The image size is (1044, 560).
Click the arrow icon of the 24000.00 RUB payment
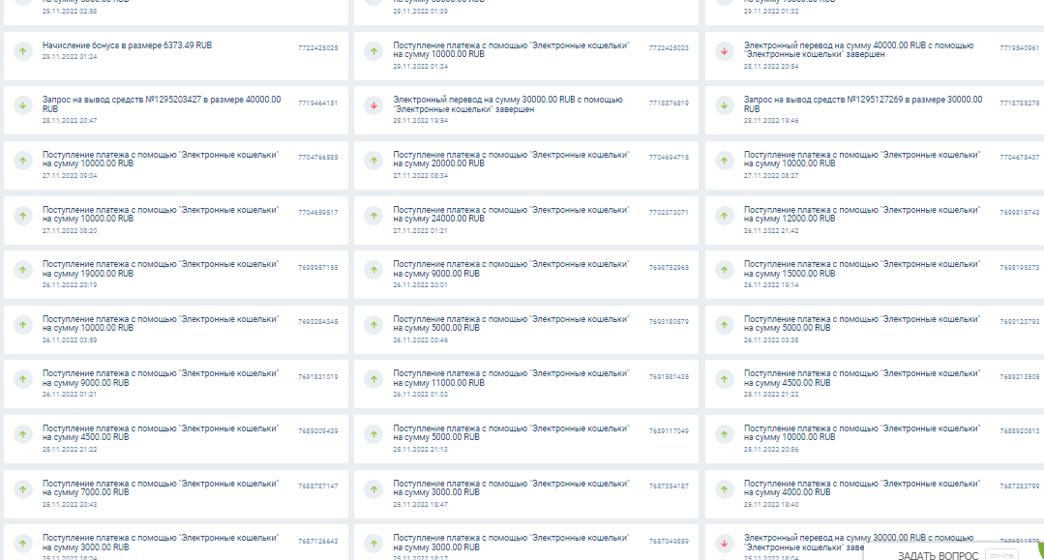[x=374, y=216]
